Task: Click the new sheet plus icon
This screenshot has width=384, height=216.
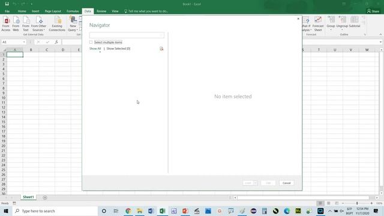Action: point(45,197)
